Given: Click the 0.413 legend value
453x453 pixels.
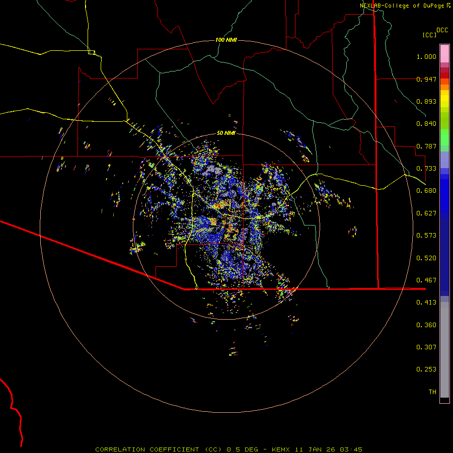Looking at the screenshot, I should coord(426,303).
